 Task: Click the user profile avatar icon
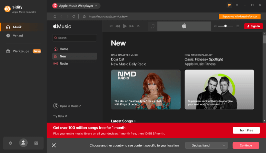[x=23, y=143]
